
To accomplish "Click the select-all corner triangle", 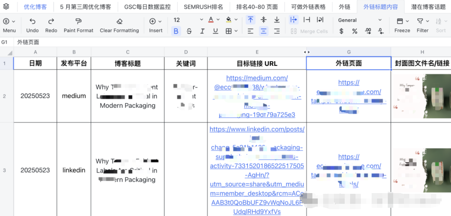I will [x=10, y=53].
